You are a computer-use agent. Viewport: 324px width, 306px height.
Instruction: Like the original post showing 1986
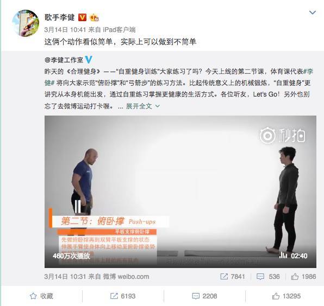pos(303,276)
